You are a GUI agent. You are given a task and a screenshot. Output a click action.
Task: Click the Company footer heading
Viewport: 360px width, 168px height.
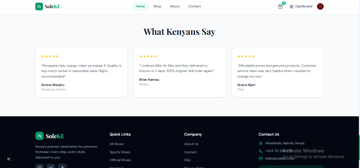click(x=193, y=134)
